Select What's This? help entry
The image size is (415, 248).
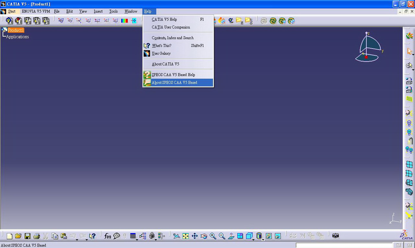click(x=178, y=46)
